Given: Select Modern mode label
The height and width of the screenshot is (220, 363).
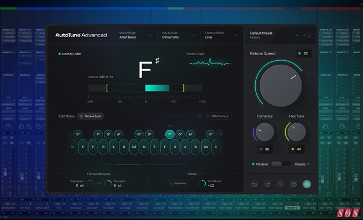Looking at the screenshot, I should tap(262, 164).
